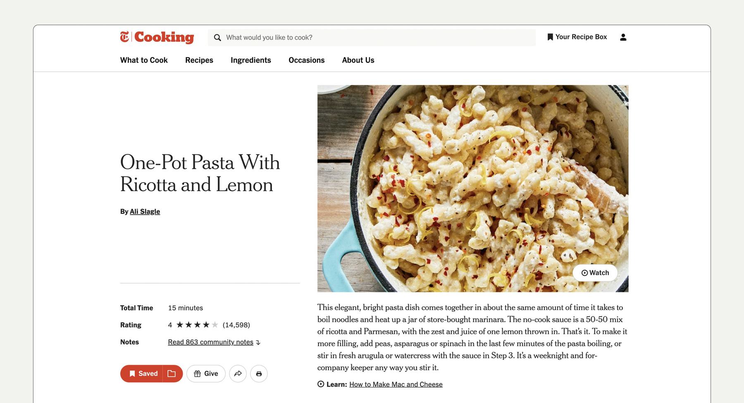Open author Ali Slagle's page
This screenshot has height=403, width=744.
(145, 211)
